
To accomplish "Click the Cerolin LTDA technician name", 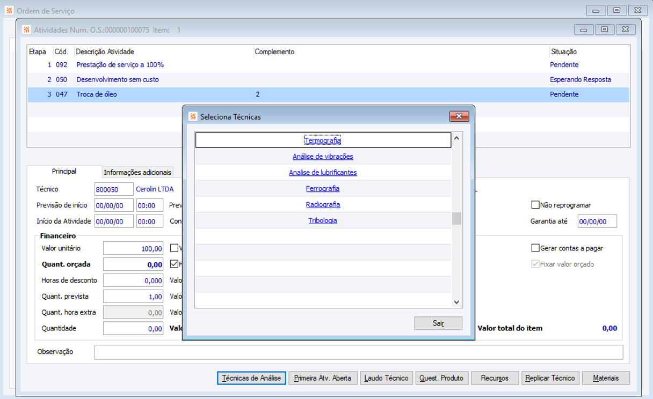I will 155,189.
